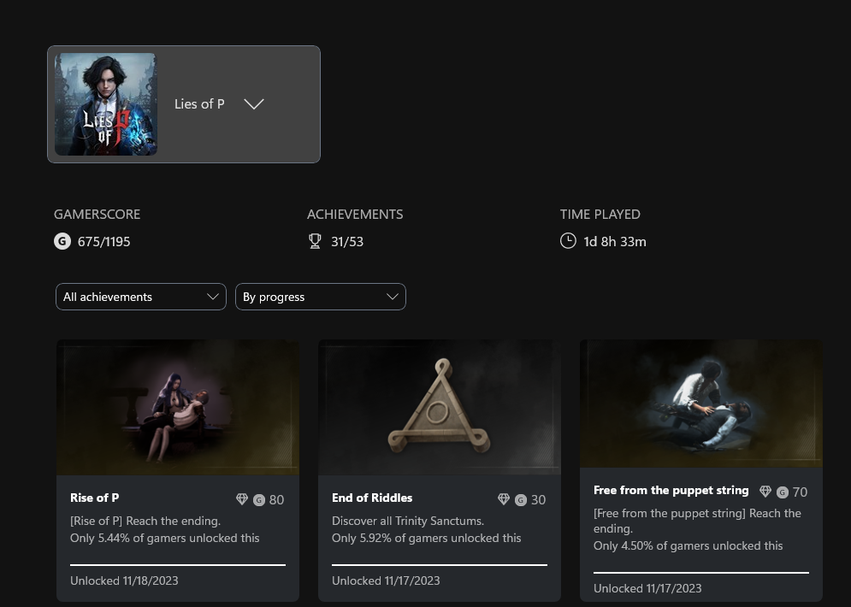Click the Rise of P progress bar
Viewport: 851px width, 607px height.
click(178, 564)
